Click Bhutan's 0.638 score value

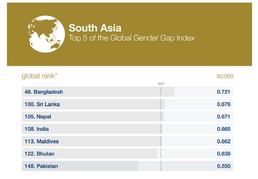224,154
